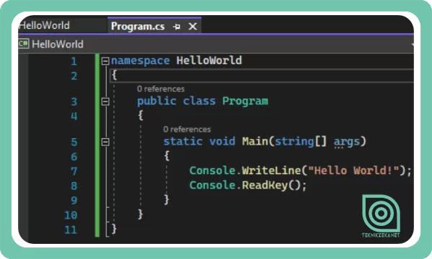Click the opening brace on line 6
This screenshot has width=432, height=259.
click(167, 155)
